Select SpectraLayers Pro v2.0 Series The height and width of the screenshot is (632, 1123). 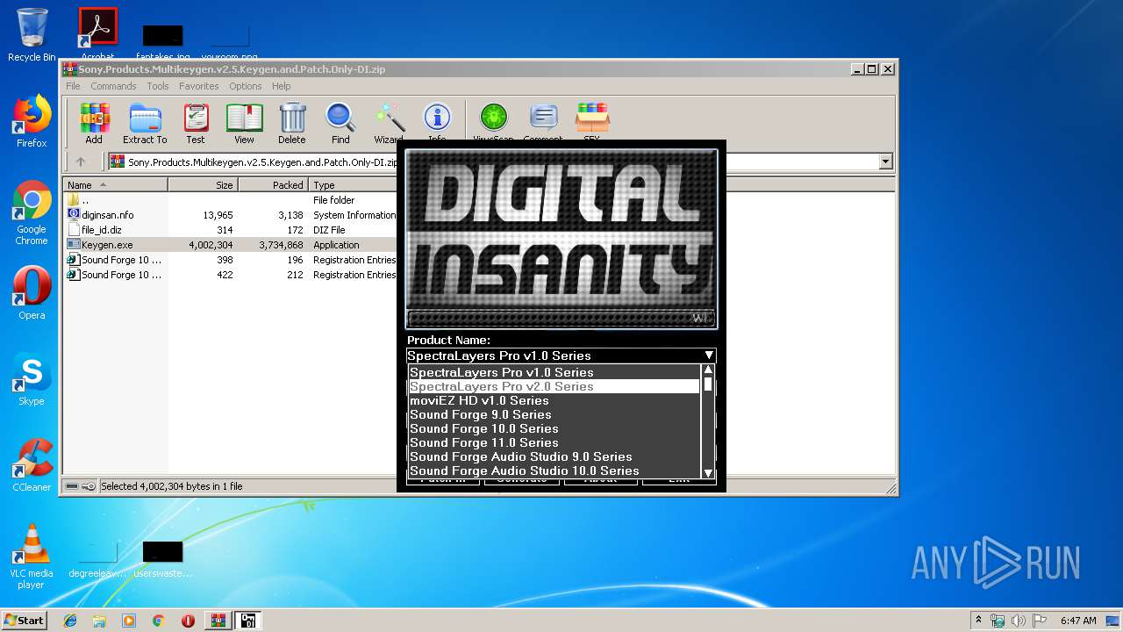pyautogui.click(x=554, y=386)
